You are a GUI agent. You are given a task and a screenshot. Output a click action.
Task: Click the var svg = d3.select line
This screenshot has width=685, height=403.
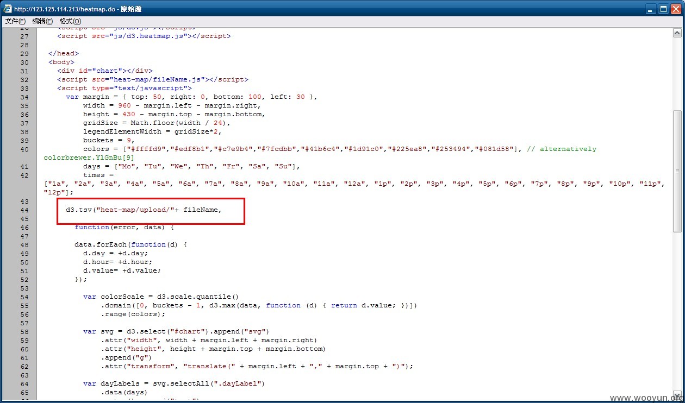[176, 331]
